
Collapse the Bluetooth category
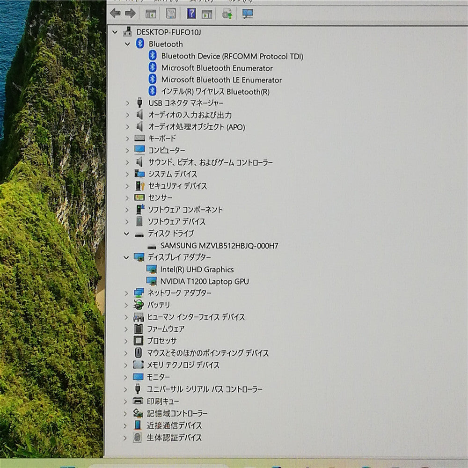pyautogui.click(x=127, y=44)
